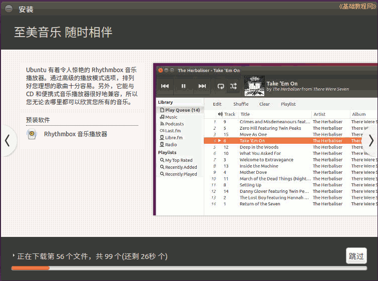378x281 pixels.
Task: Skip to next track in Rhythmbox
Action: click(x=202, y=86)
